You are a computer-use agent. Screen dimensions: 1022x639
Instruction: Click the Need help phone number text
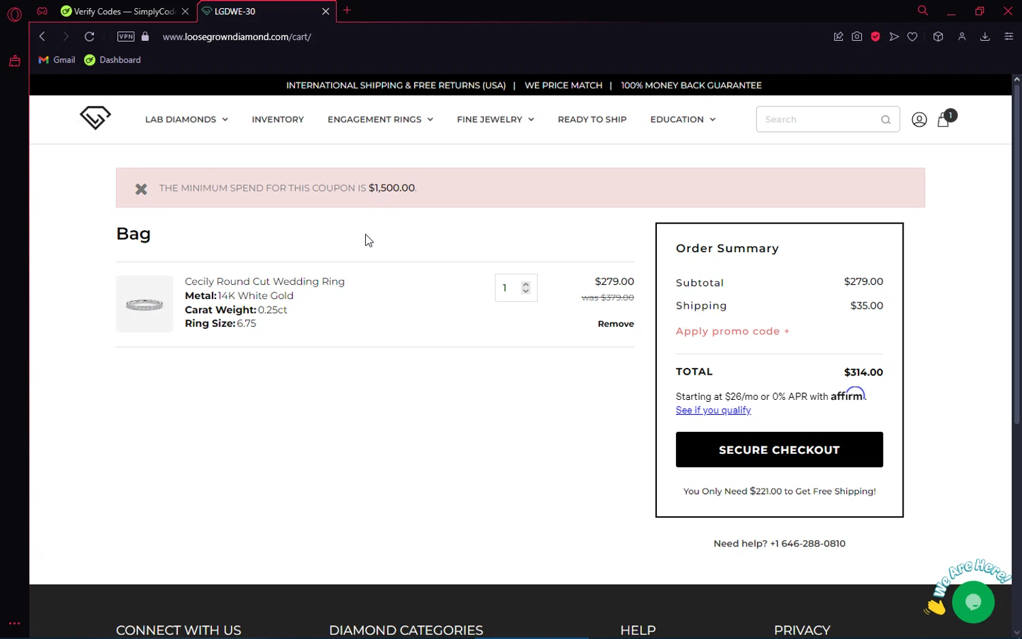click(x=779, y=544)
